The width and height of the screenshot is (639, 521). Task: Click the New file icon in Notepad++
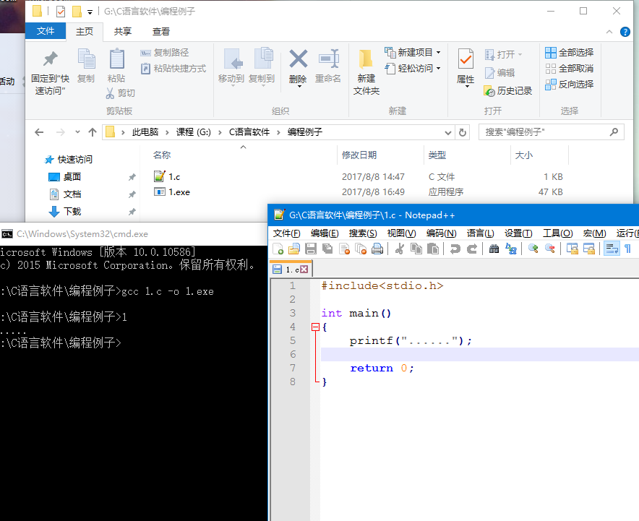point(278,249)
